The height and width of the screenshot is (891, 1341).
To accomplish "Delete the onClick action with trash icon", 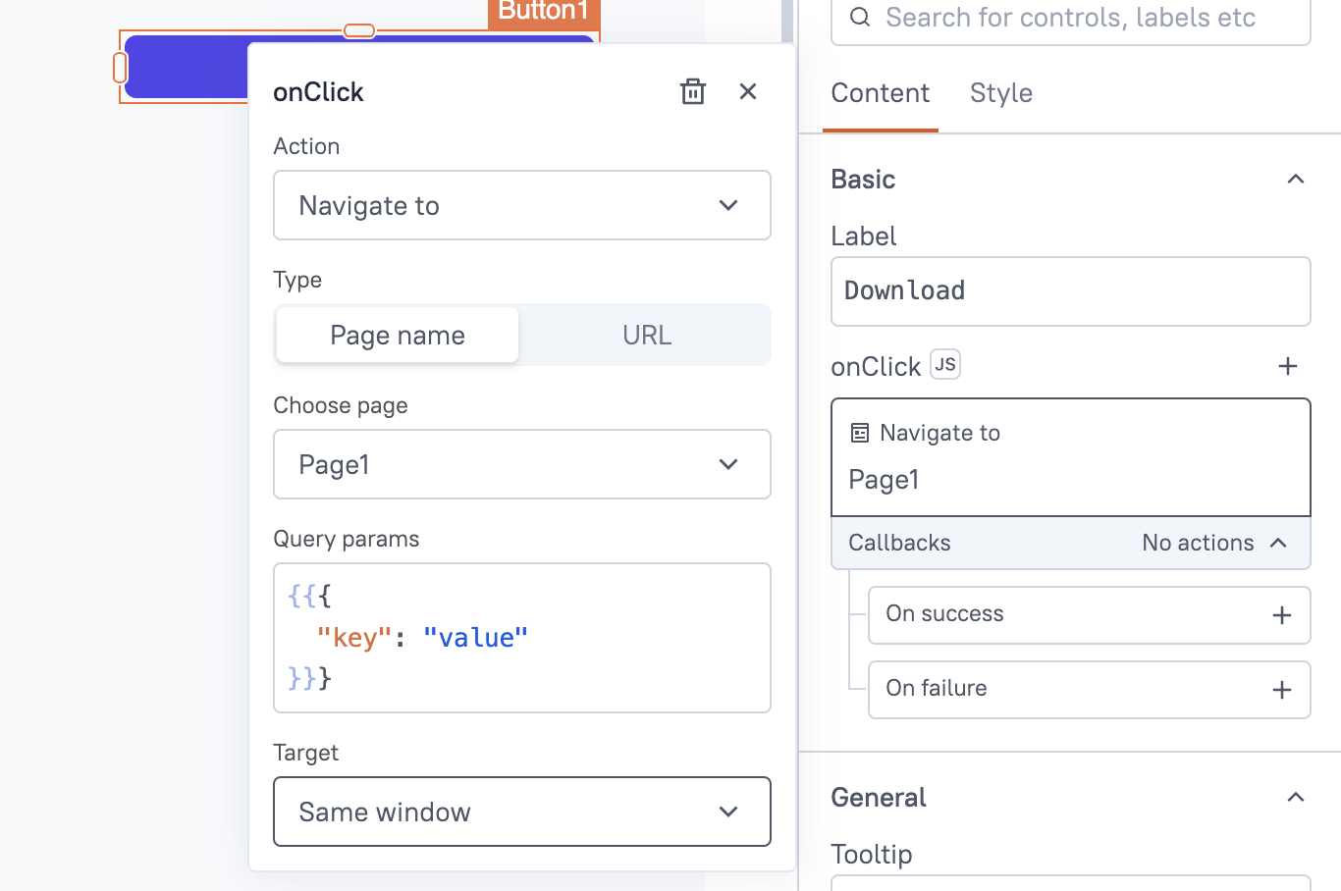I will coord(693,91).
